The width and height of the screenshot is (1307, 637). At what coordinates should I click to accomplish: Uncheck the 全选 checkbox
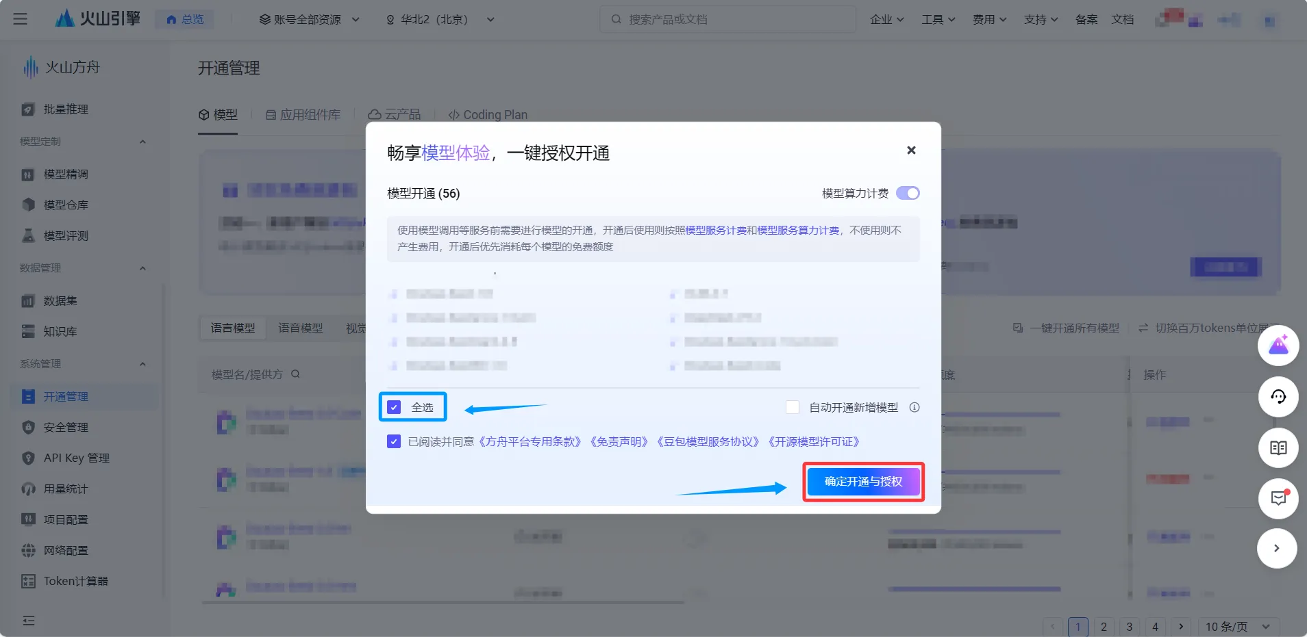pyautogui.click(x=394, y=407)
